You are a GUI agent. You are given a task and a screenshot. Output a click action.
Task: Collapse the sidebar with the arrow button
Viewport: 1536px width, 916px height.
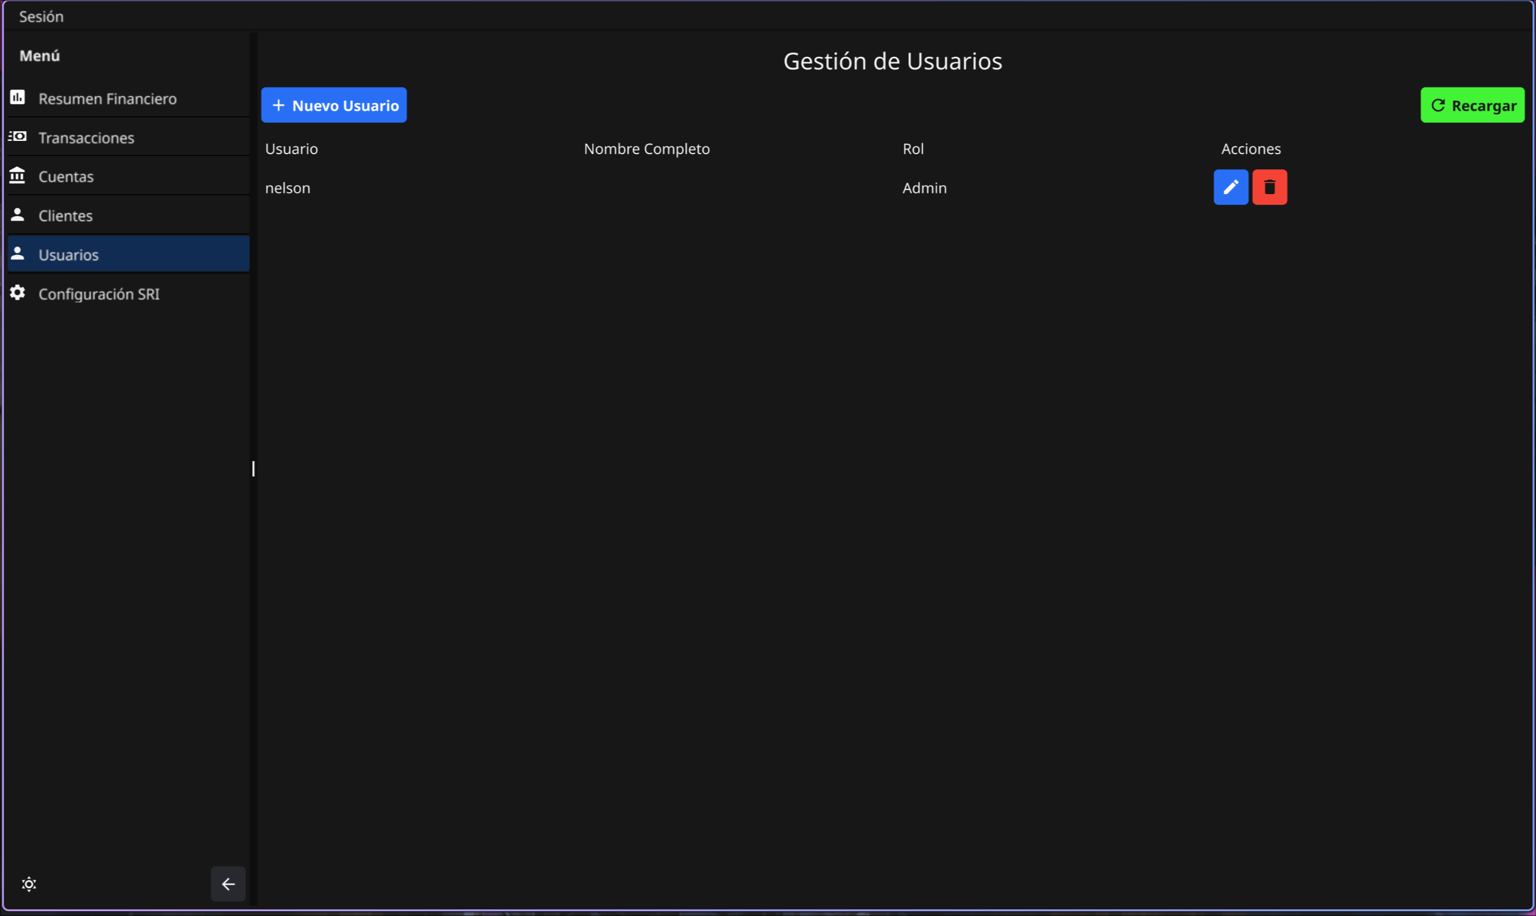click(228, 884)
